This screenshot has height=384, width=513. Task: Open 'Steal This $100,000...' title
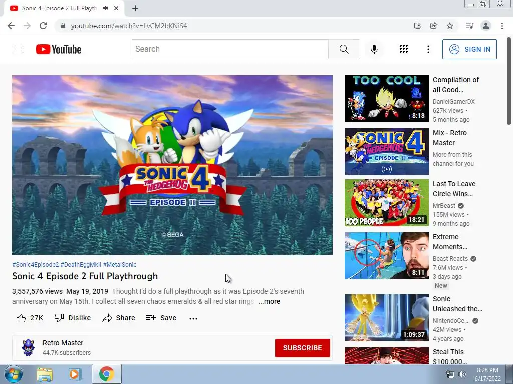tap(450, 357)
